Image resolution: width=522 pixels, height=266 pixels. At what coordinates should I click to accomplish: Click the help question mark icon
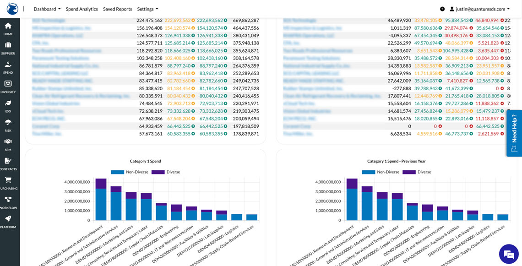point(442,9)
